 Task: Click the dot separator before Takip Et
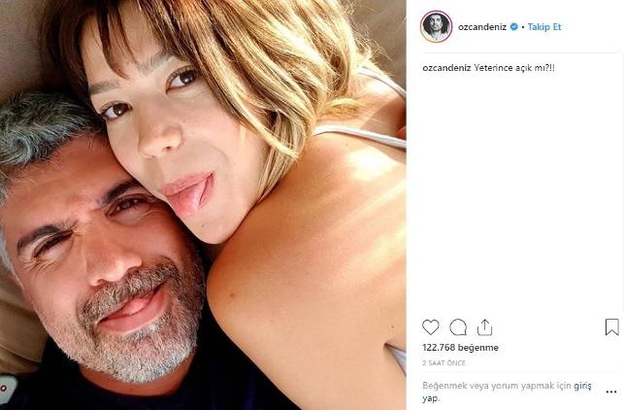tap(525, 27)
